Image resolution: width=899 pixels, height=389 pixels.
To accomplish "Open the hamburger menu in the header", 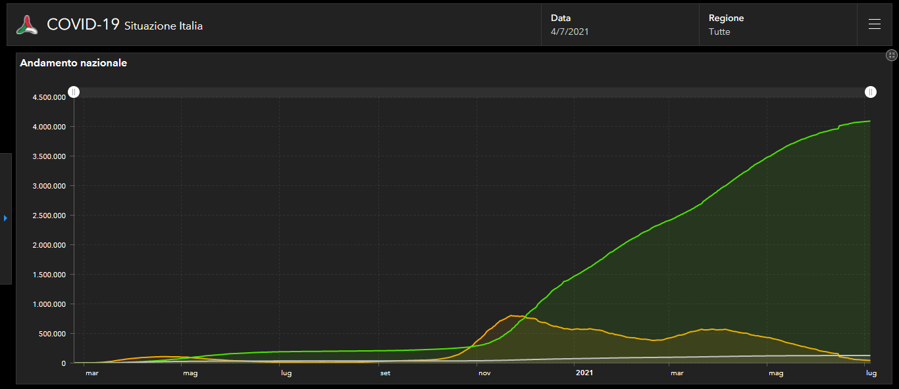I will [x=874, y=24].
